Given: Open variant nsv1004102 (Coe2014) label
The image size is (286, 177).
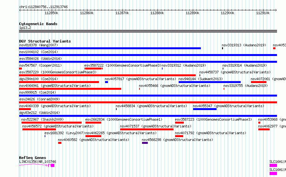Looking at the screenshot, I should coord(39,52).
